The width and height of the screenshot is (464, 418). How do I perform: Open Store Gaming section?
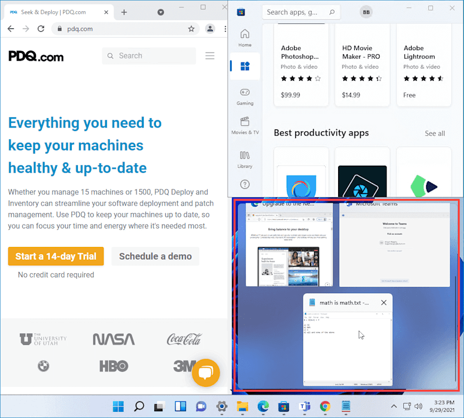click(245, 97)
